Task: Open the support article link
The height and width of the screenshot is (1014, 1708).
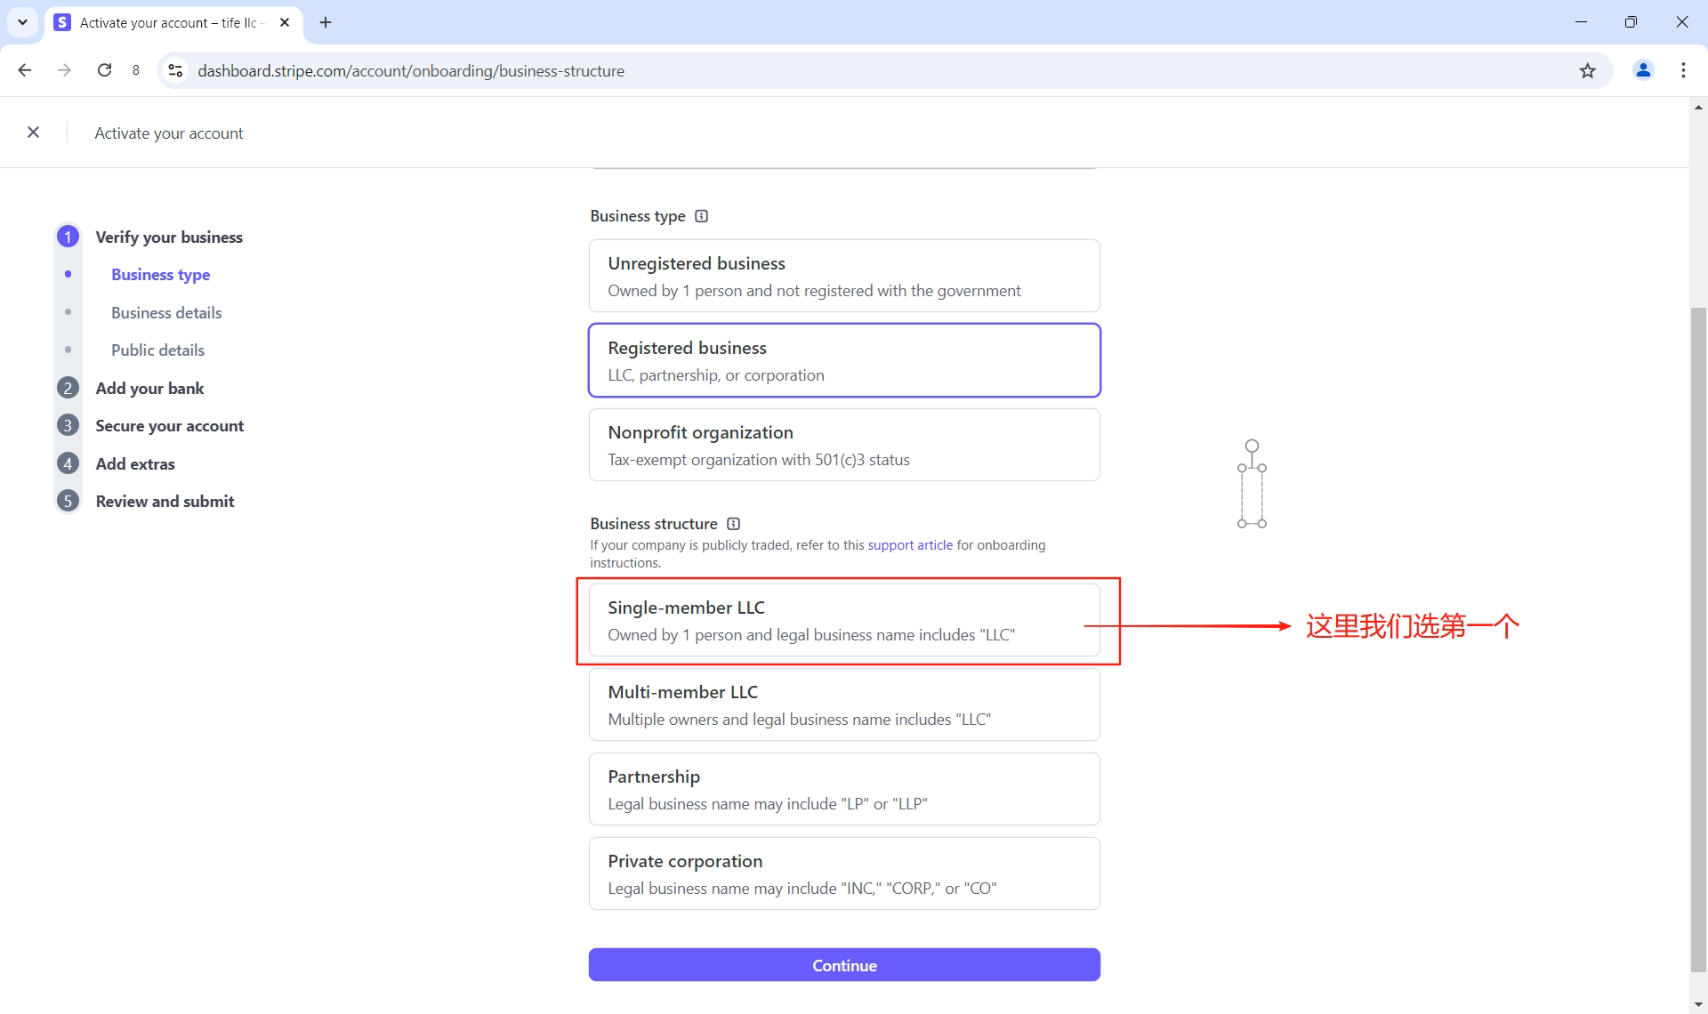Action: click(909, 545)
